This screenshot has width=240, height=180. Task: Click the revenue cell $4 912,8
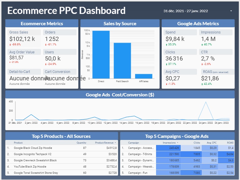[112, 148]
